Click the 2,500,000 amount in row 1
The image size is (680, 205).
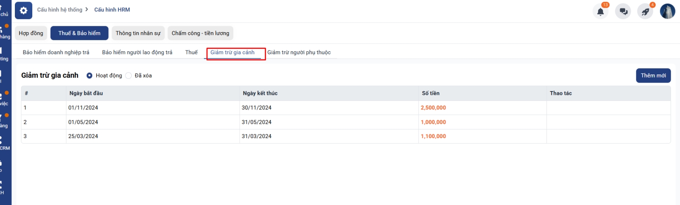point(433,108)
